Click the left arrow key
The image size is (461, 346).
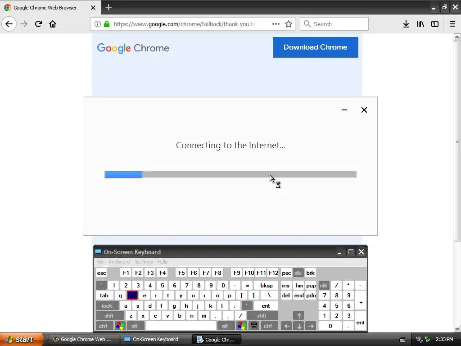point(287,326)
